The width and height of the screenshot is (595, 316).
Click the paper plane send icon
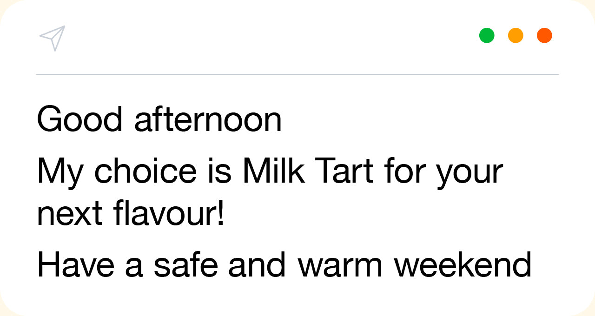[53, 37]
